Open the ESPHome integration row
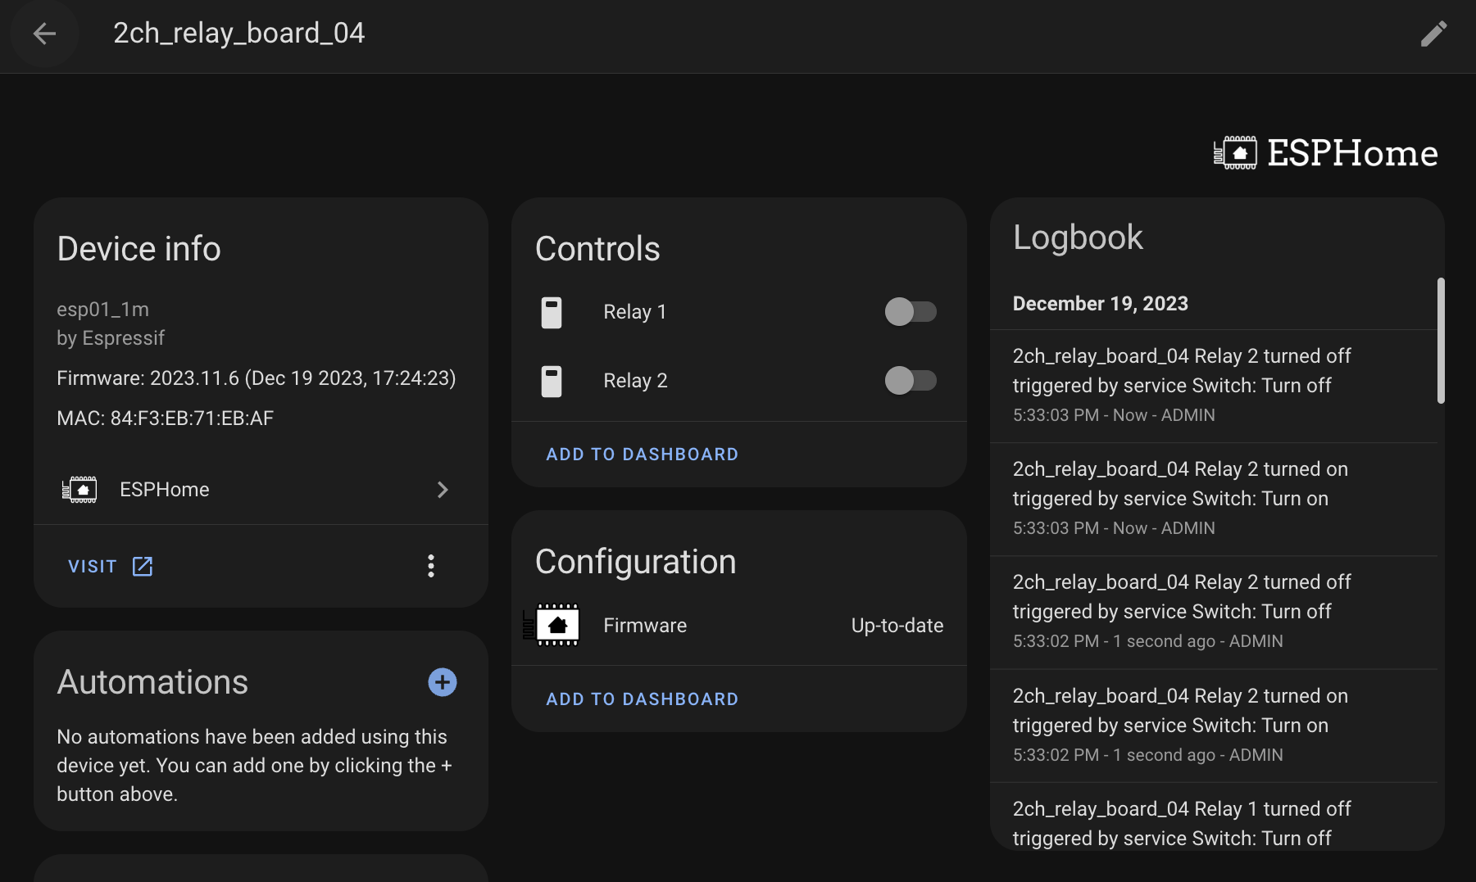The image size is (1476, 882). [x=246, y=490]
